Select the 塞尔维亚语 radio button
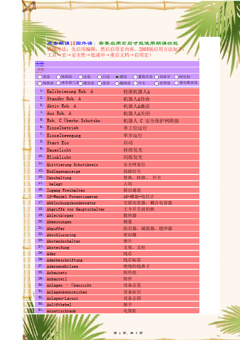Image resolution: width=240 pixels, height=340 pixels. click(x=176, y=83)
